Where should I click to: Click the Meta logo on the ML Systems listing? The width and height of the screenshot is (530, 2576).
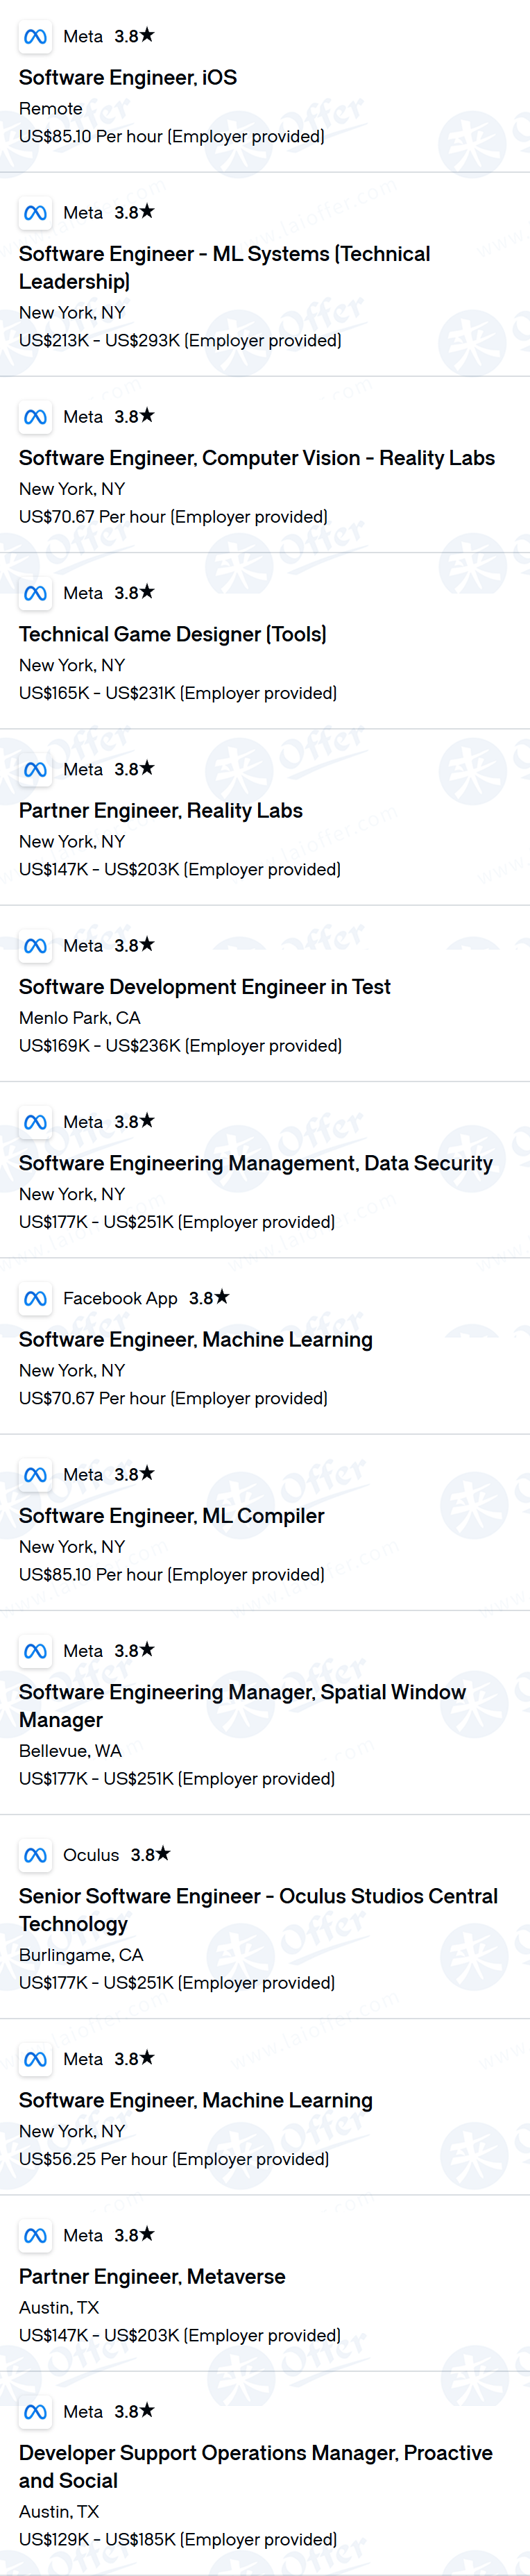tap(35, 213)
